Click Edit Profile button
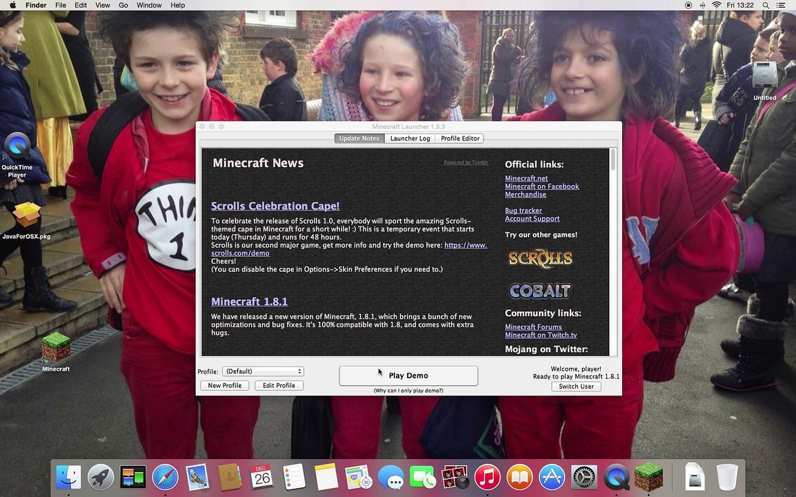796x497 pixels. tap(279, 386)
